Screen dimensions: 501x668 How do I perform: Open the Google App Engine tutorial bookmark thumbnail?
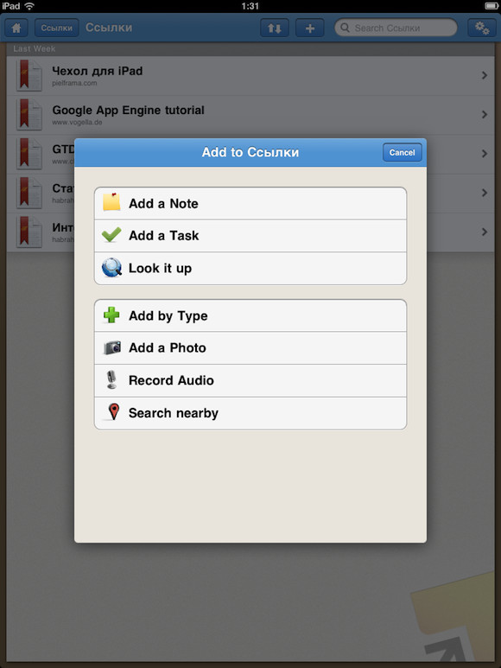click(x=29, y=115)
